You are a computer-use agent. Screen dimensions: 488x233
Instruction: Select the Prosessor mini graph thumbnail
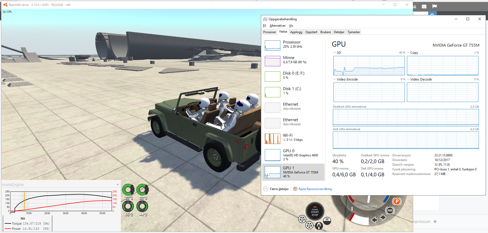coord(273,45)
